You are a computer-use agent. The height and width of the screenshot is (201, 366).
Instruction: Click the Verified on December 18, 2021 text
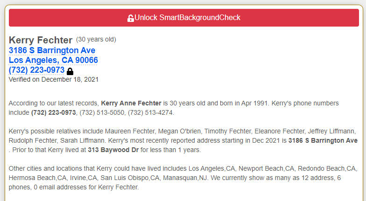coord(53,79)
